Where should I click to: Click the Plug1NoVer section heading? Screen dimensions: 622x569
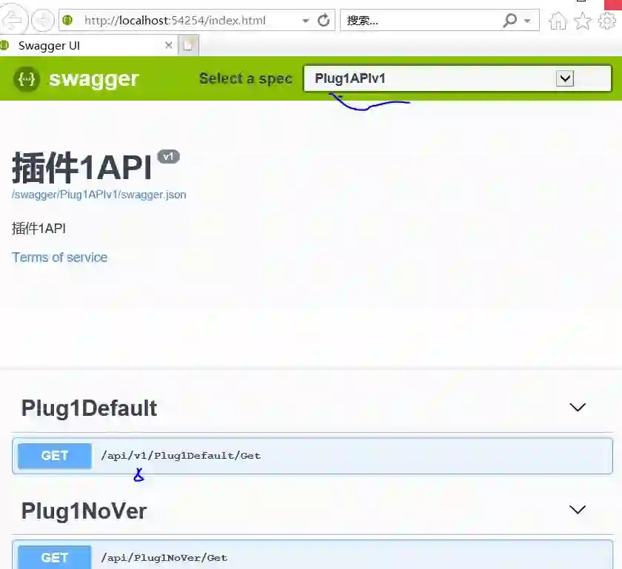(84, 511)
